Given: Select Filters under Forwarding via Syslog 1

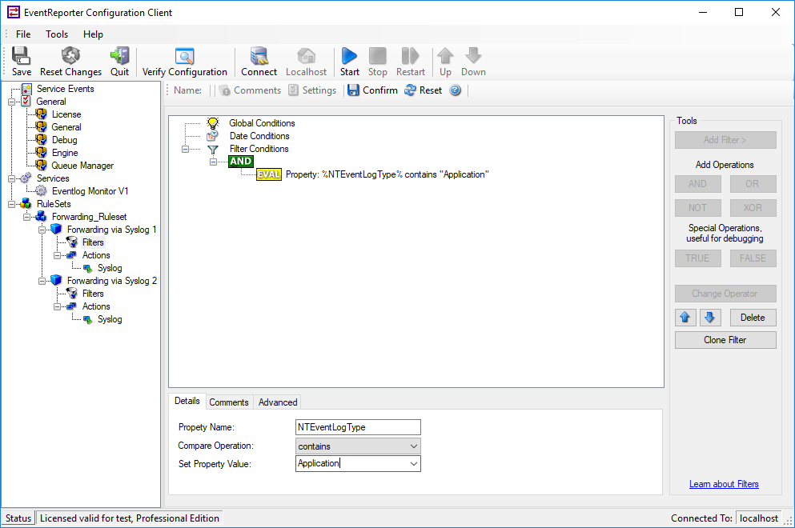Looking at the screenshot, I should pyautogui.click(x=93, y=242).
